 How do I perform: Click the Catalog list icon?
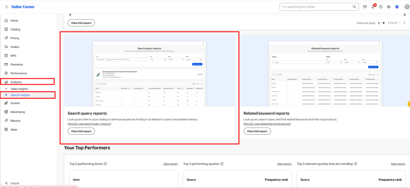coord(6,29)
